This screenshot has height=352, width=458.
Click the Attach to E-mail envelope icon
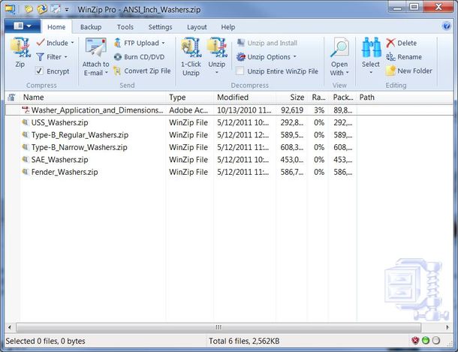95,47
